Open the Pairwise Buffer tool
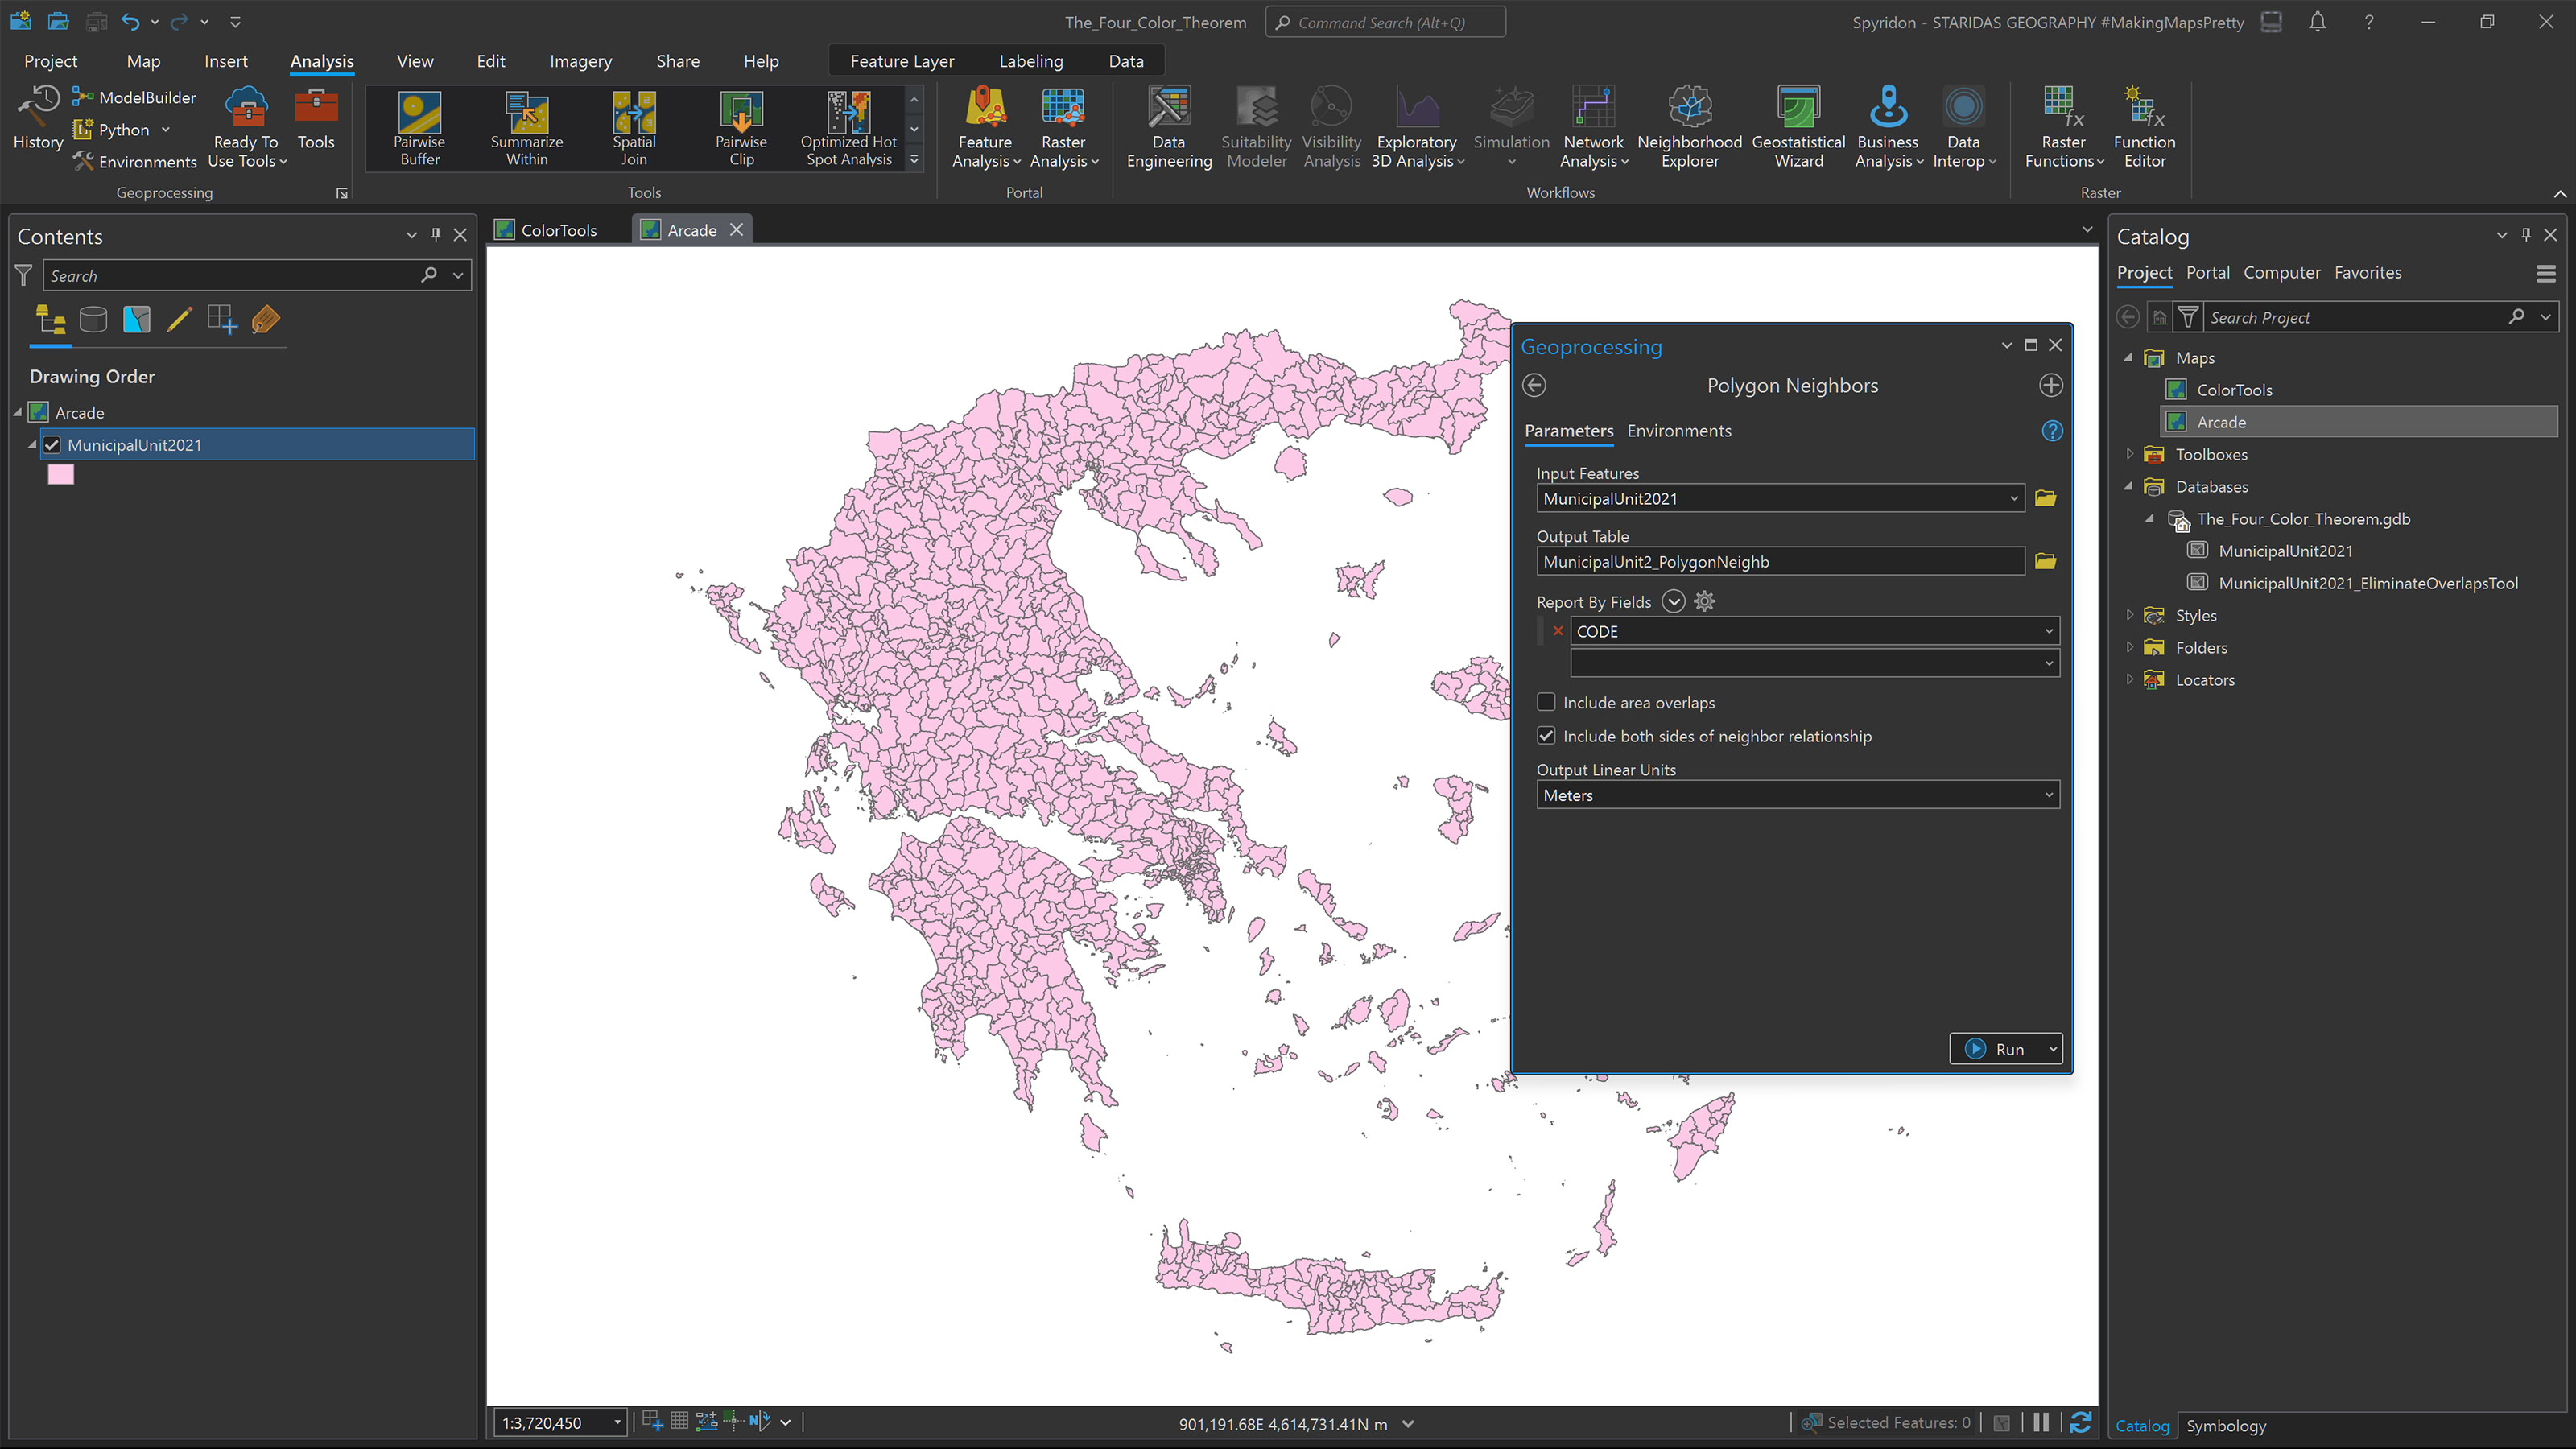2576x1449 pixels. pyautogui.click(x=419, y=127)
